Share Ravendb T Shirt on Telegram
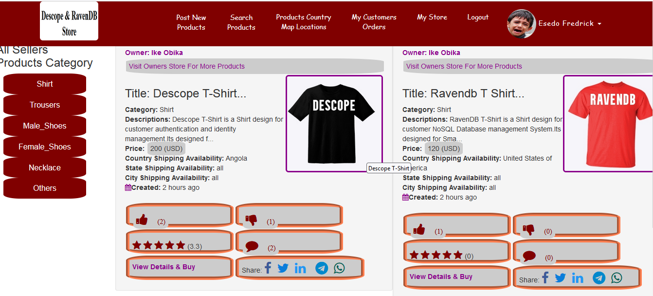This screenshot has width=653, height=296. tap(599, 278)
